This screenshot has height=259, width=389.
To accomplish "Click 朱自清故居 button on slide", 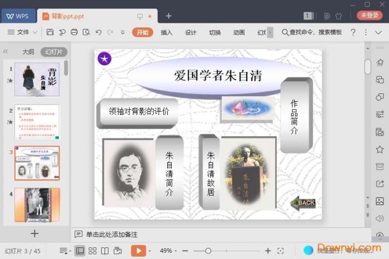I will coord(210,172).
